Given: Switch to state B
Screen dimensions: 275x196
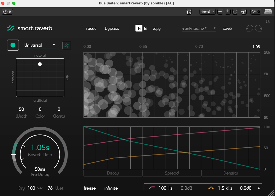Looking at the screenshot, I should [x=145, y=28].
